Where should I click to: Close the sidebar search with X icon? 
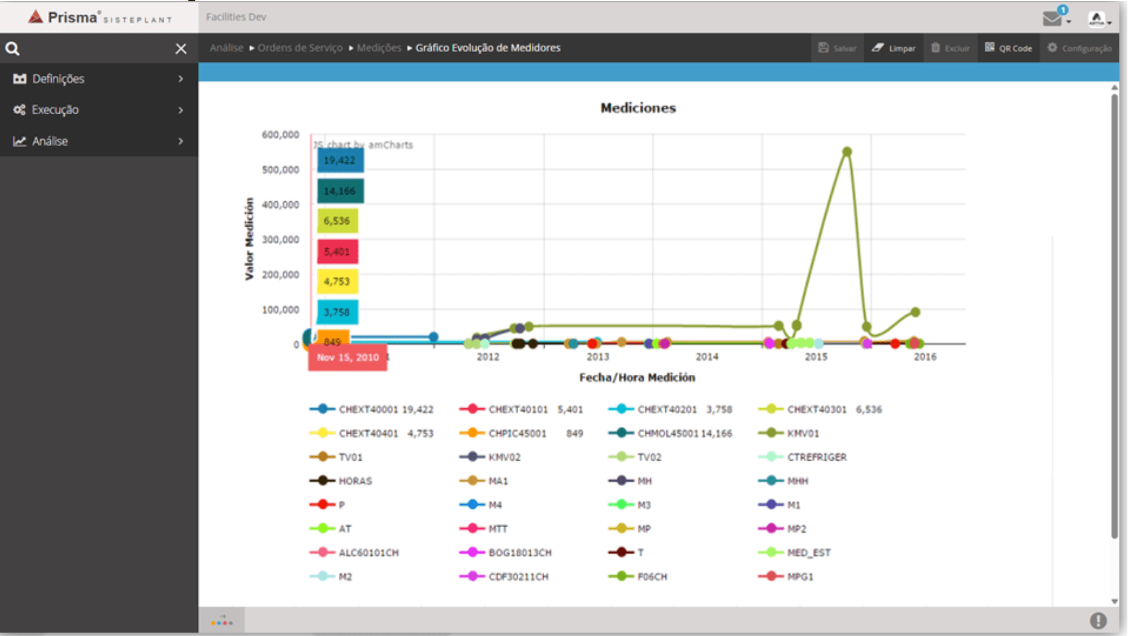[x=180, y=49]
